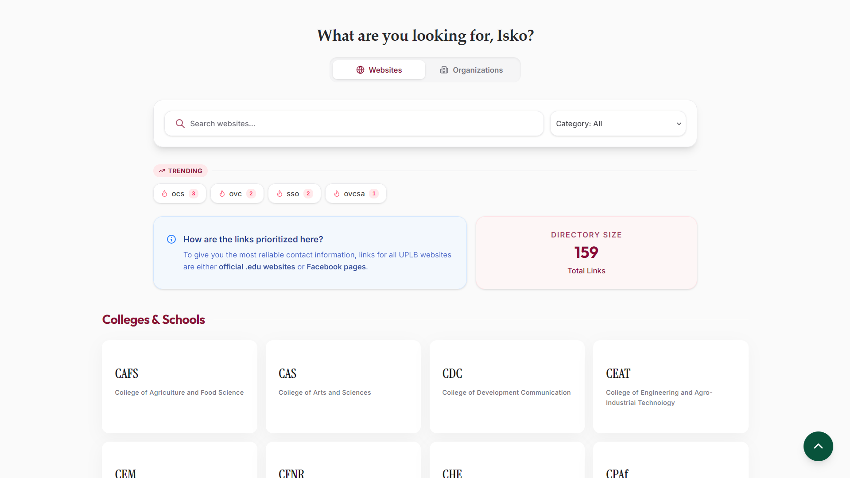Click 'How are the links prioritized here?' heading
850x478 pixels.
(253, 239)
